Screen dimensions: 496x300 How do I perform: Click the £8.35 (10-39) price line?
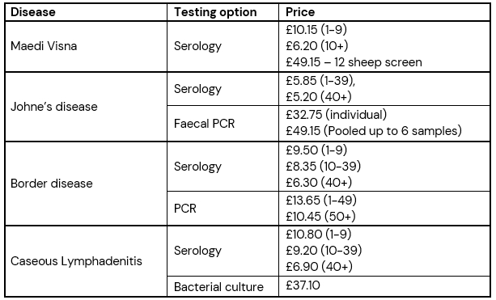(x=323, y=167)
